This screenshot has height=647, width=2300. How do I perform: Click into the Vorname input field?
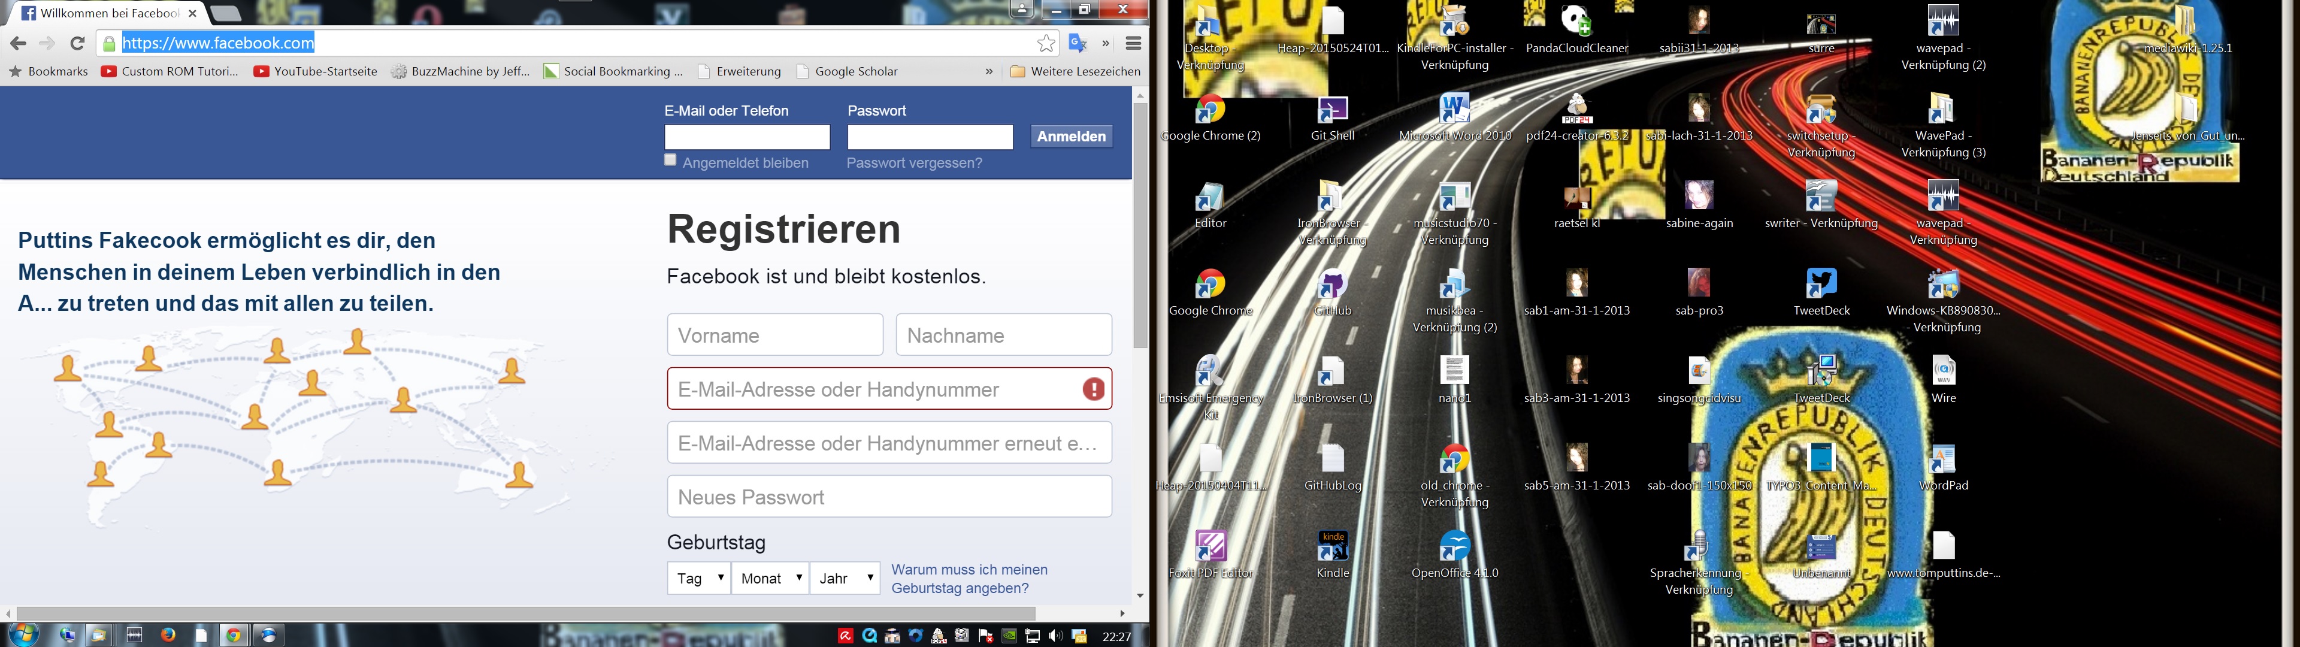pos(774,335)
